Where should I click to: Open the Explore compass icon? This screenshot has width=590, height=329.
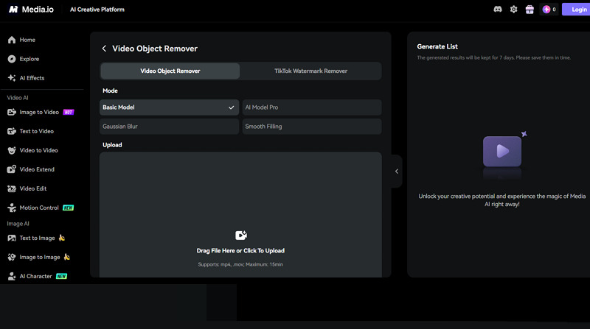pyautogui.click(x=12, y=59)
